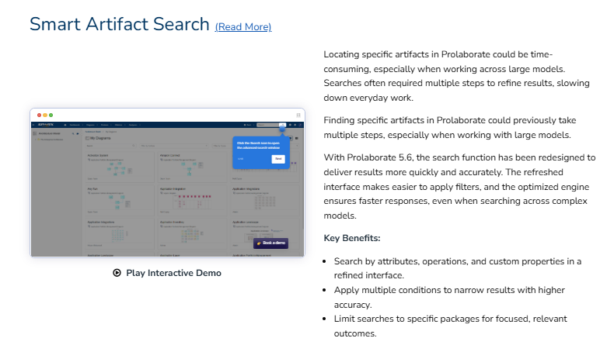Open the Read More link

243,26
